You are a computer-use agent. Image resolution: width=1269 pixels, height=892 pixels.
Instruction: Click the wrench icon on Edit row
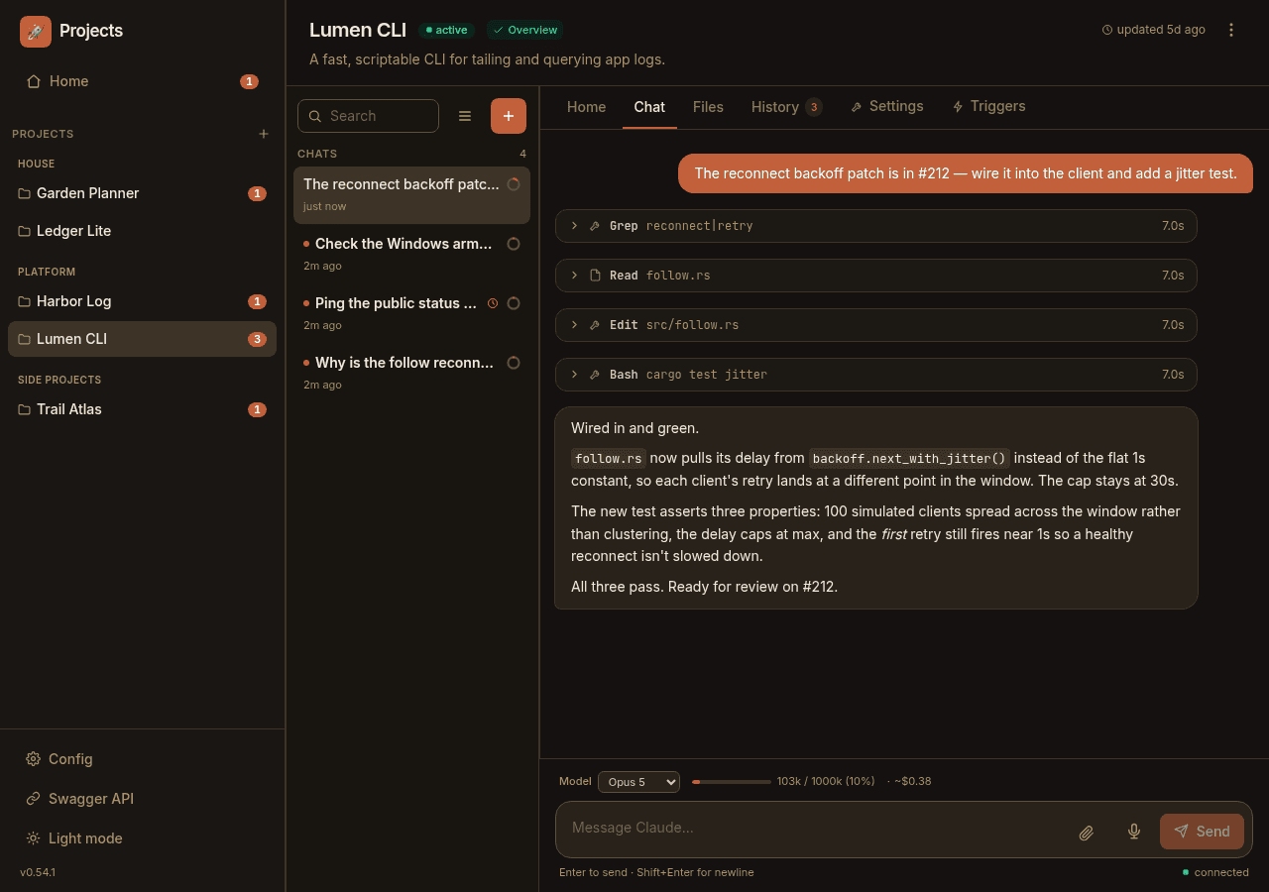click(x=595, y=325)
